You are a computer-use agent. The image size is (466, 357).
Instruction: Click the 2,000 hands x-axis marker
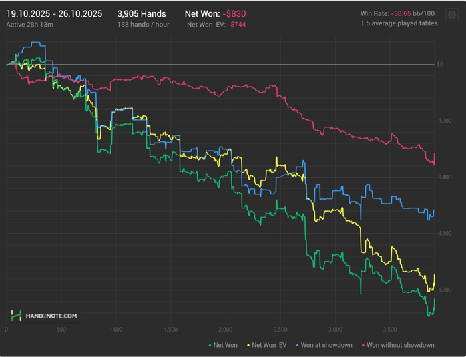225,329
